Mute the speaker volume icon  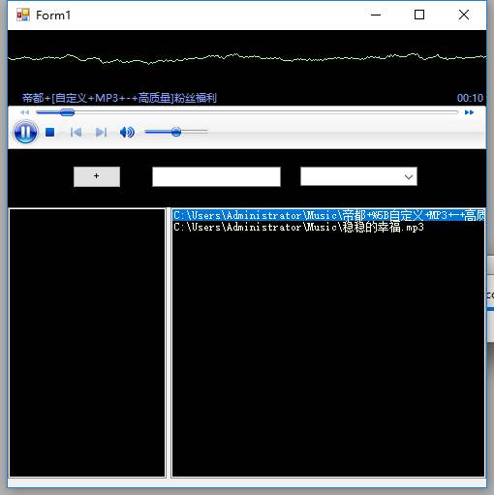click(x=127, y=132)
